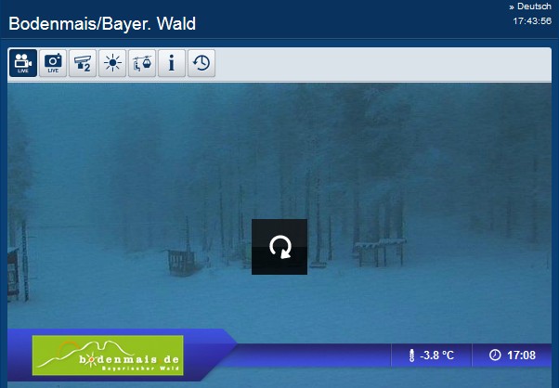This screenshot has width=559, height=388.
Task: Open the live photo camera view
Action: 53,63
